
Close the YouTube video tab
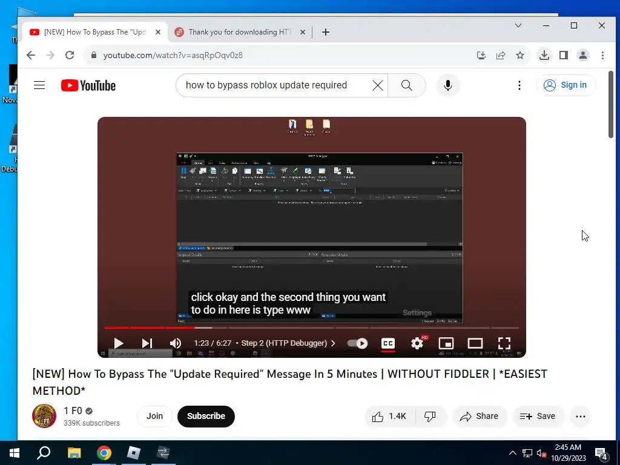(x=158, y=32)
